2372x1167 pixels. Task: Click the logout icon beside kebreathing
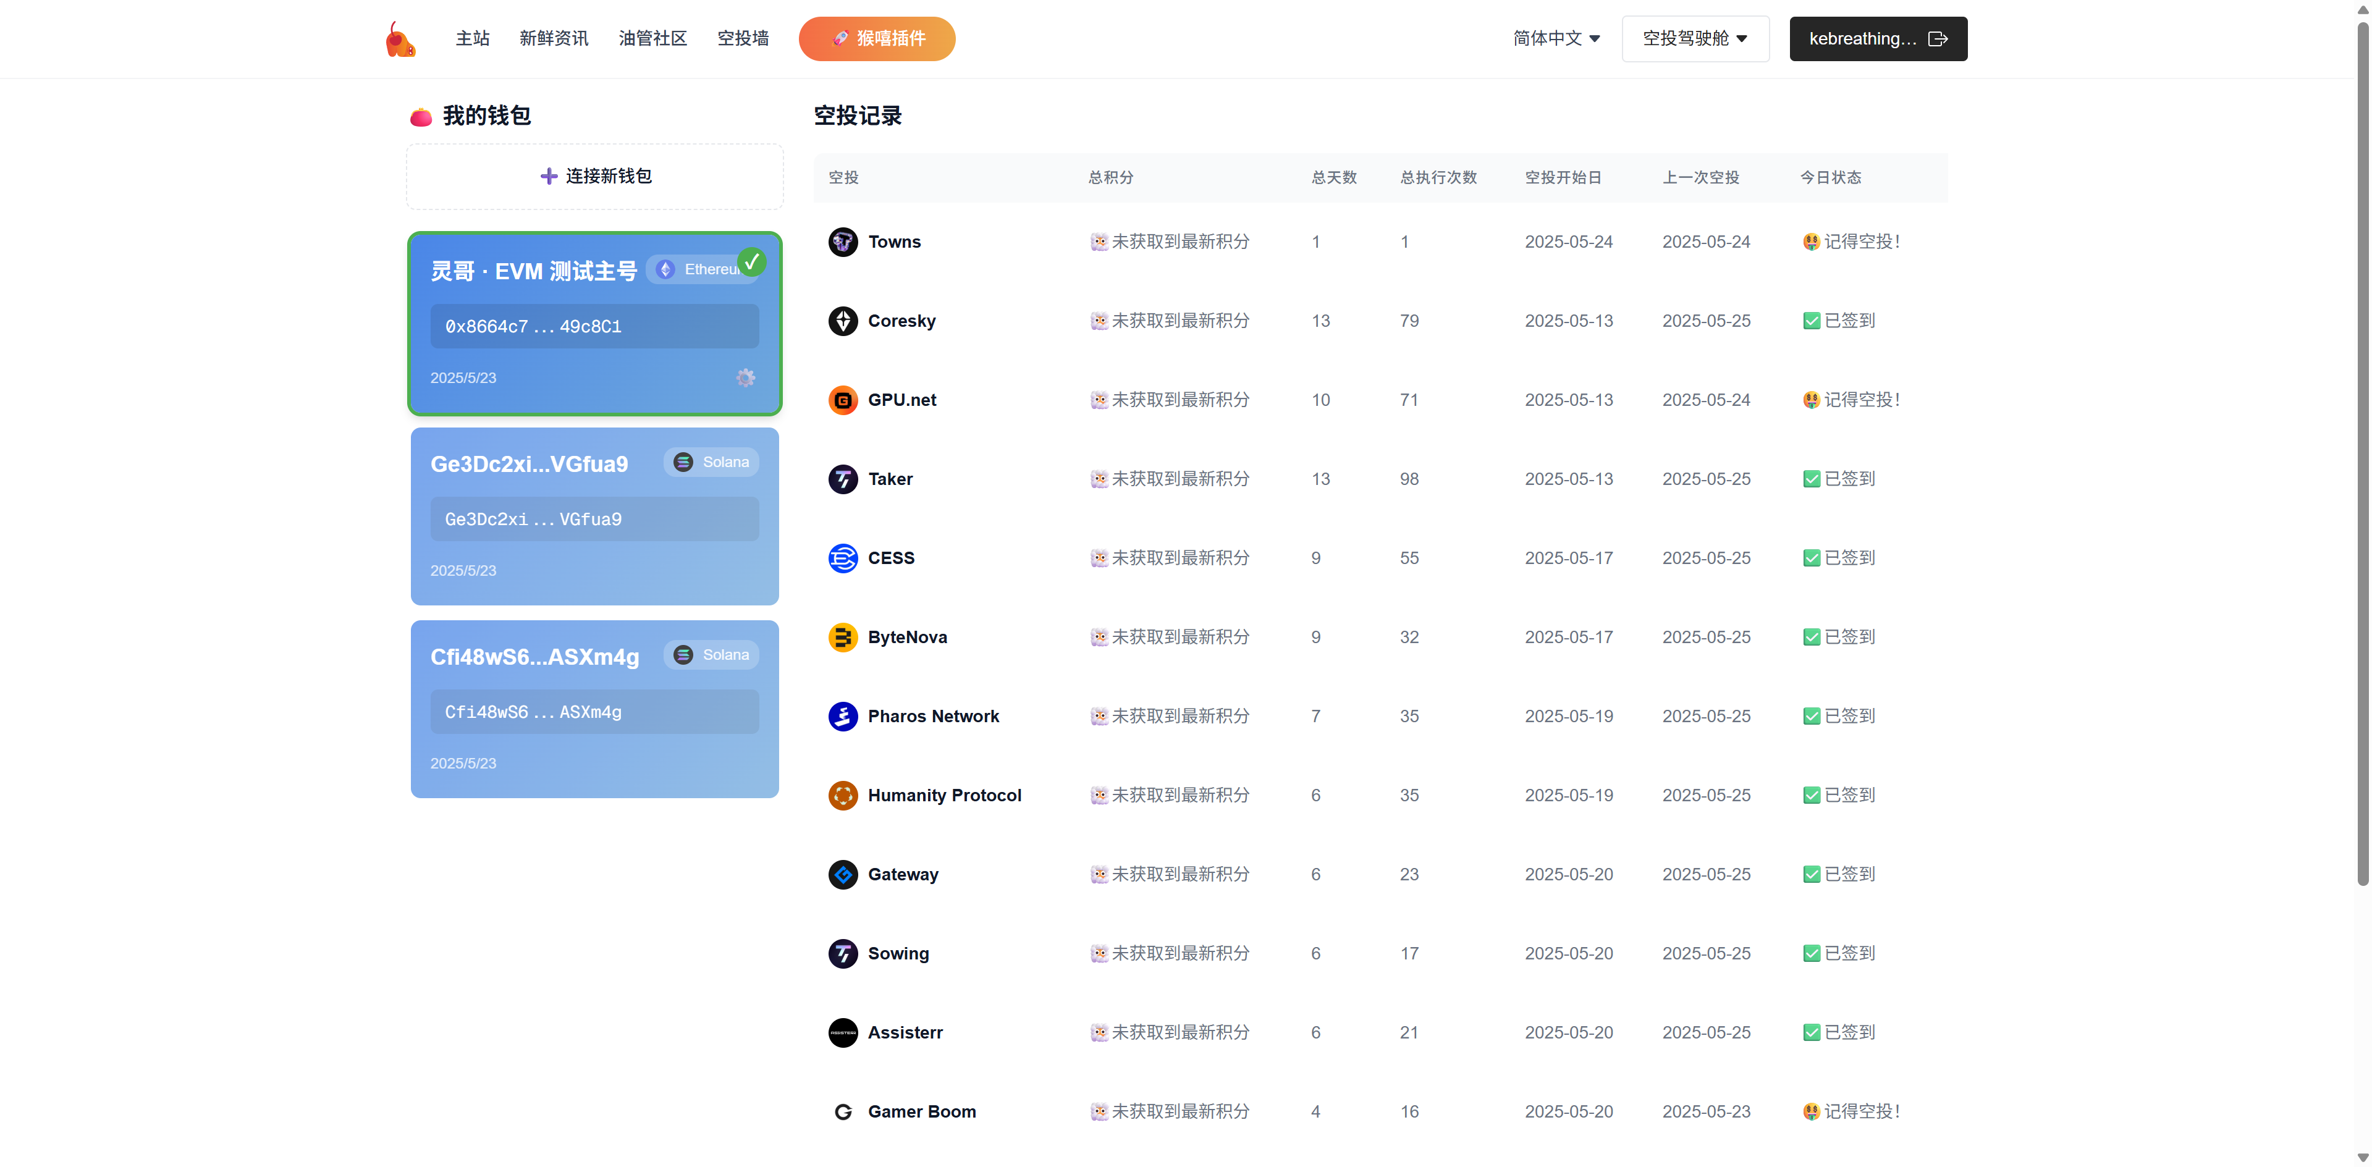[1938, 39]
